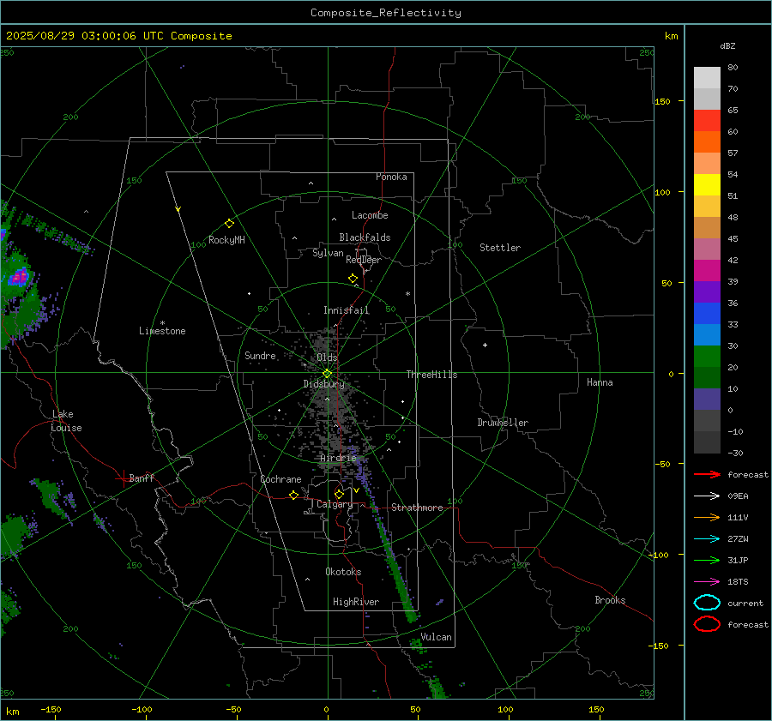772x721 pixels.
Task: Click the Brooks label on the map
Action: [610, 600]
